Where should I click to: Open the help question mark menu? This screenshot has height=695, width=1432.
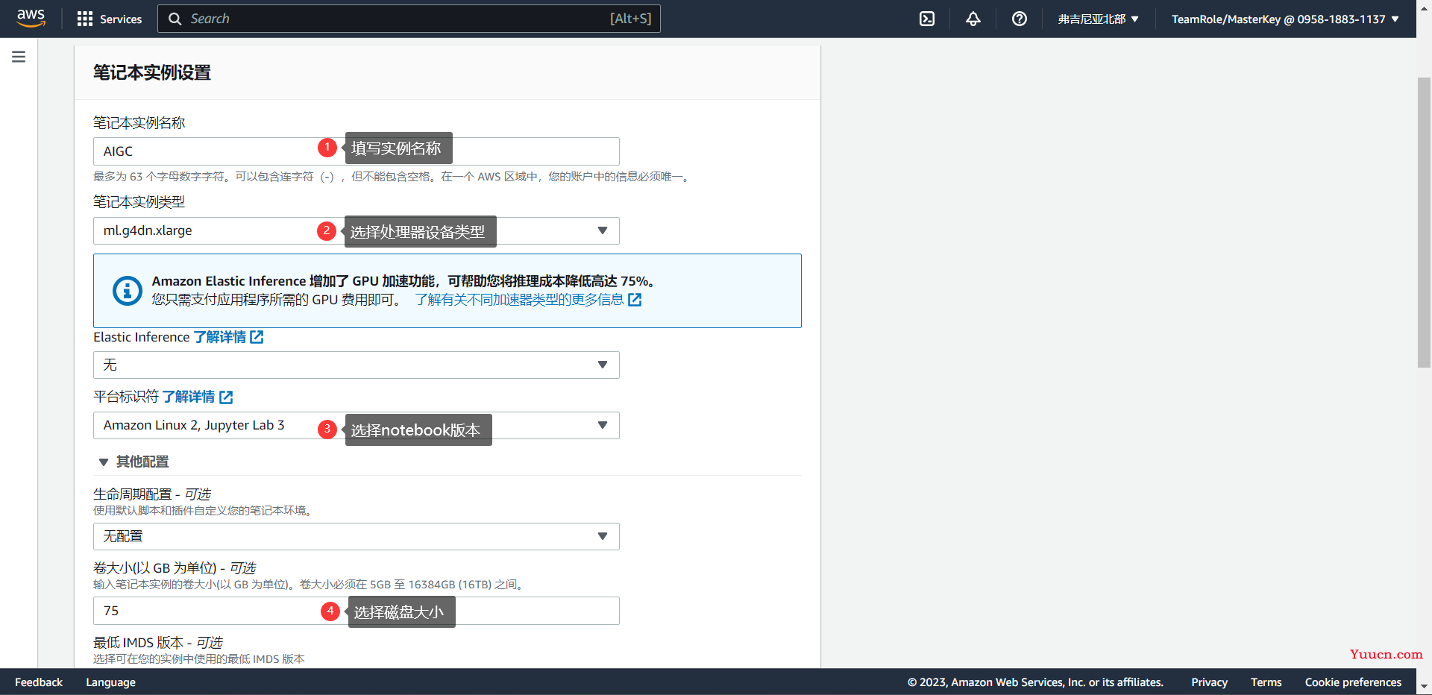click(1019, 19)
